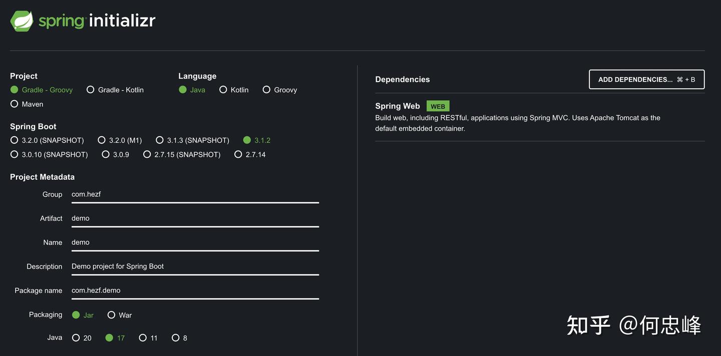This screenshot has height=356, width=721.
Task: Click the Spring leaf logo icon
Action: [x=22, y=21]
